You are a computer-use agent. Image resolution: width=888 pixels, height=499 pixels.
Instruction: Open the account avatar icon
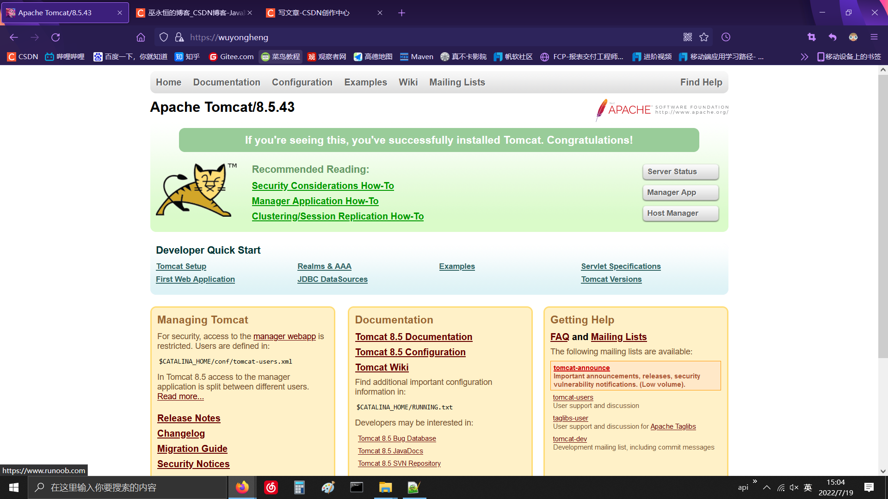click(x=853, y=37)
